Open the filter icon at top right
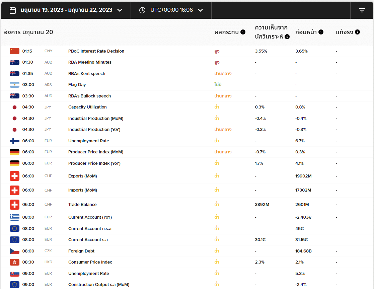 point(362,10)
